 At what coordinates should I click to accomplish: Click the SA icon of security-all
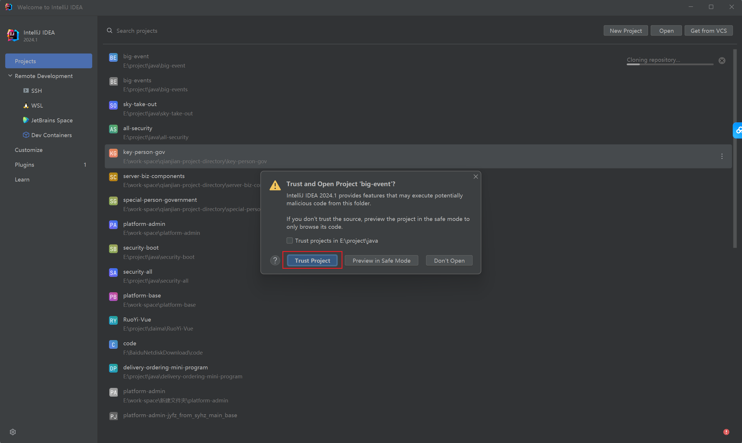click(x=113, y=273)
